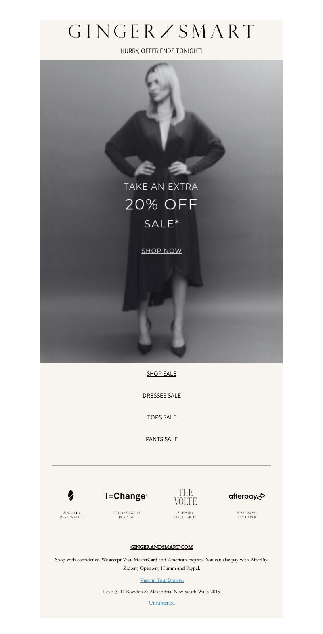Open the TOPS SALE link

click(x=161, y=417)
